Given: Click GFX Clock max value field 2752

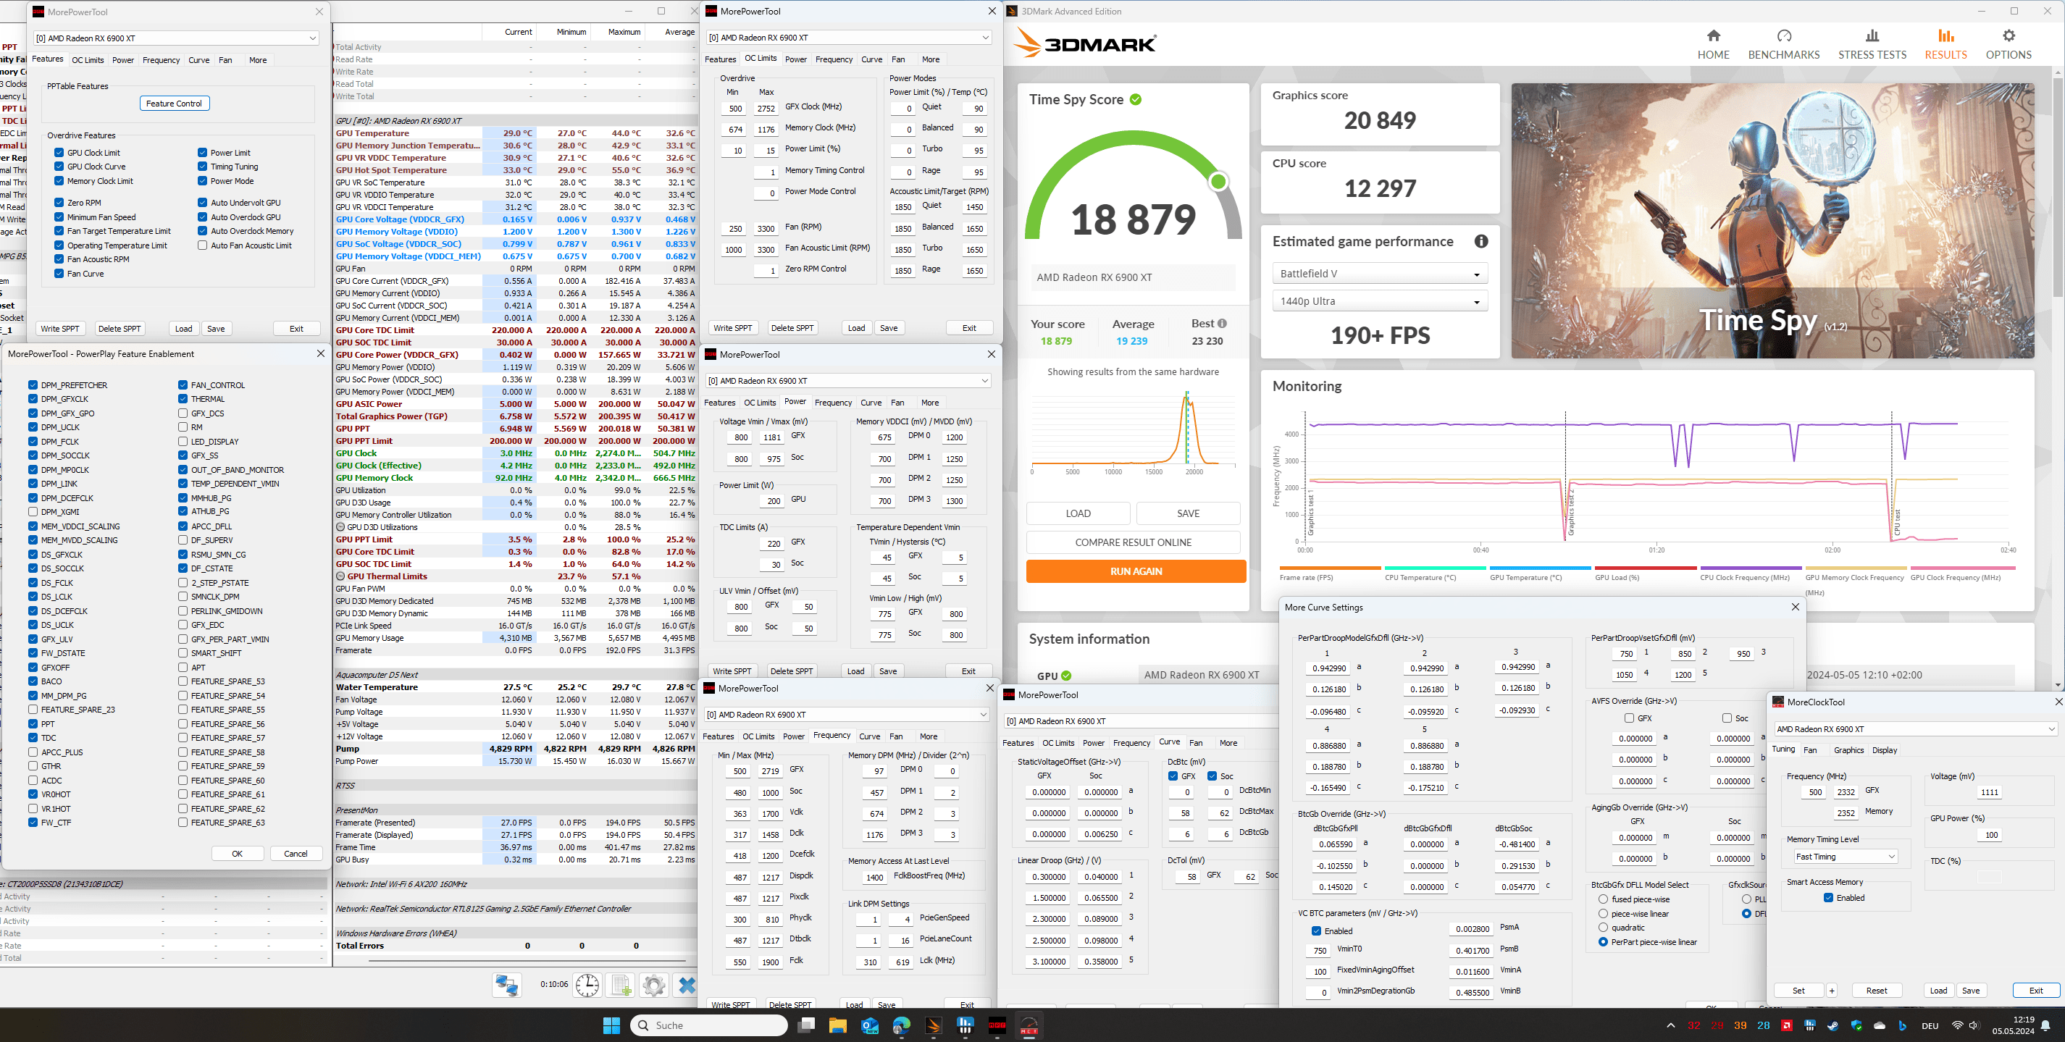Looking at the screenshot, I should 766,109.
